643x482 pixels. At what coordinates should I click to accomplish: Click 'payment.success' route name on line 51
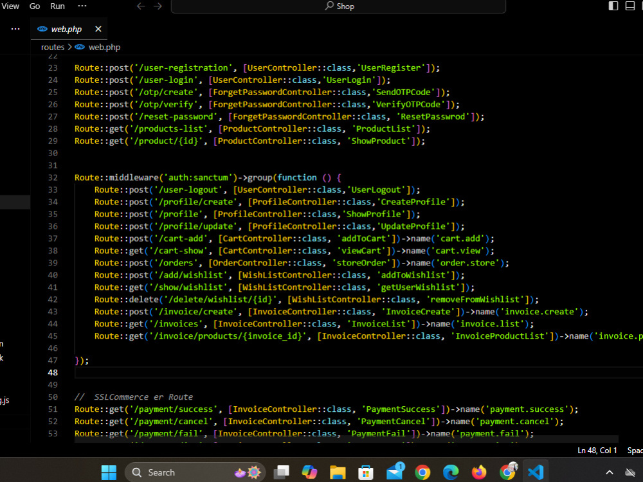click(527, 409)
